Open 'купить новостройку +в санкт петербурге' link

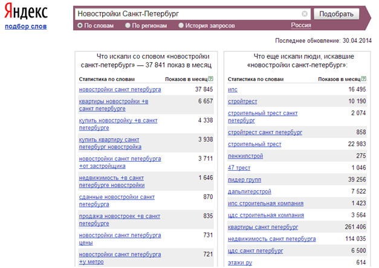[118, 124]
